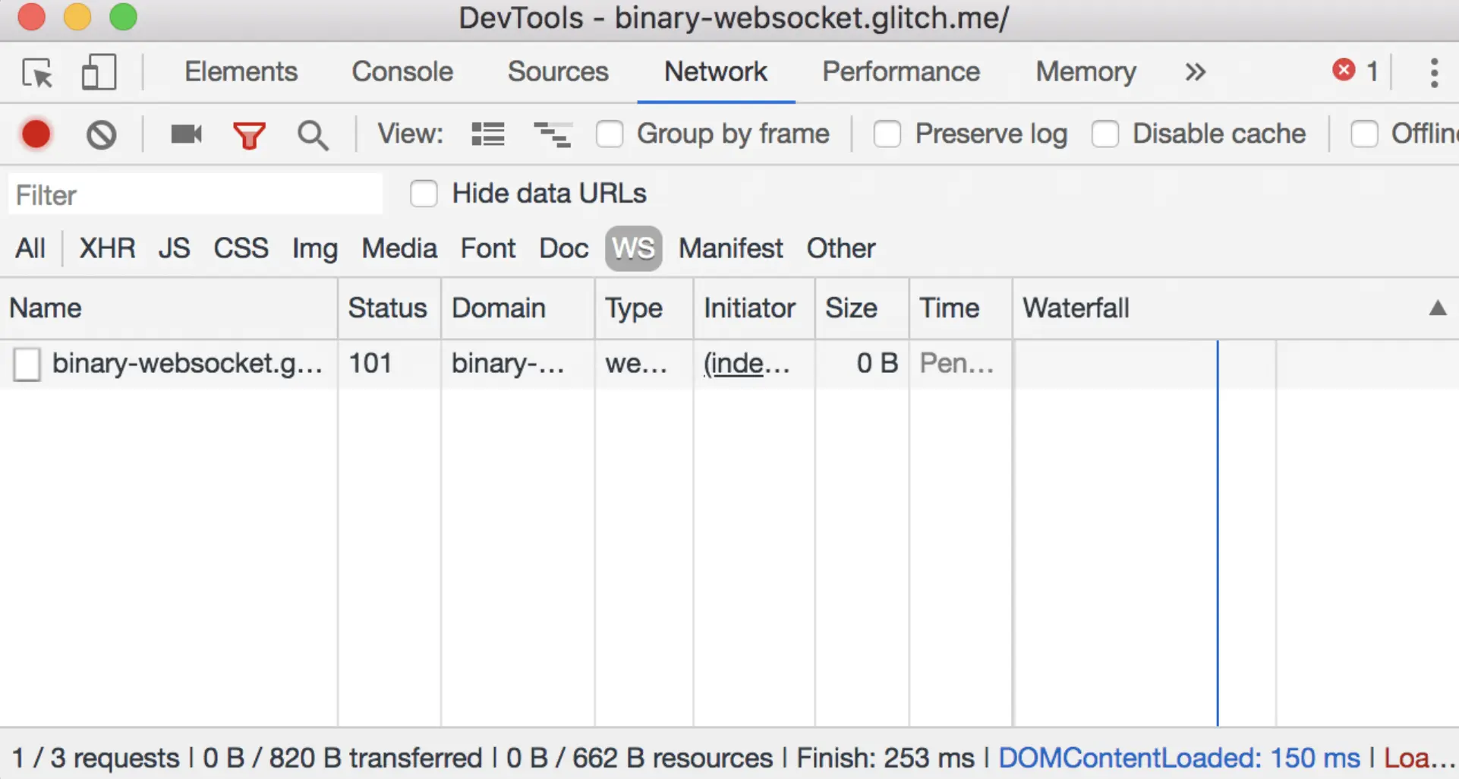The width and height of the screenshot is (1459, 779).
Task: Show the overview waterfall view icon
Action: pyautogui.click(x=552, y=134)
